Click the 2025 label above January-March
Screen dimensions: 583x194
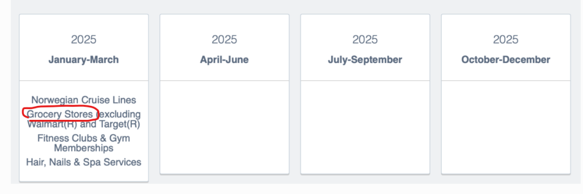tap(84, 39)
